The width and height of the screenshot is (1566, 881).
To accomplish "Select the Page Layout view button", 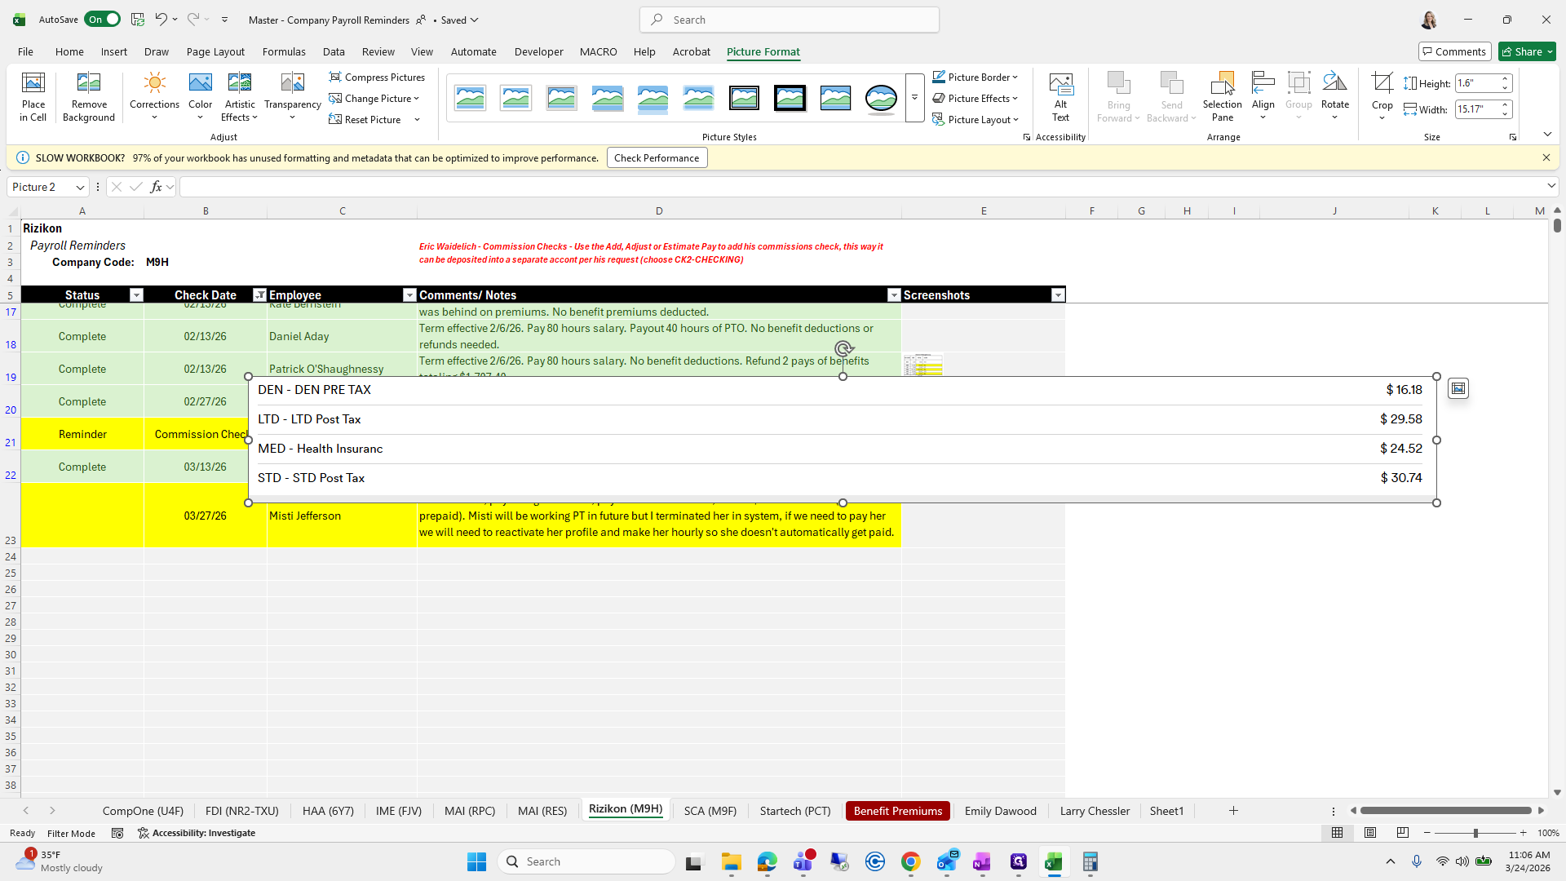I will [1370, 833].
